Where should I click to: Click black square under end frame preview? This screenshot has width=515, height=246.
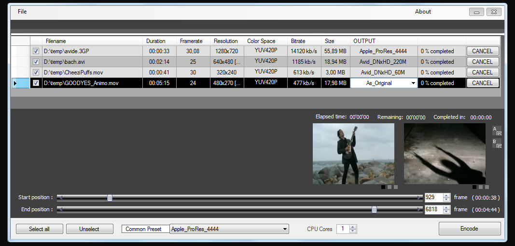tap(474, 187)
